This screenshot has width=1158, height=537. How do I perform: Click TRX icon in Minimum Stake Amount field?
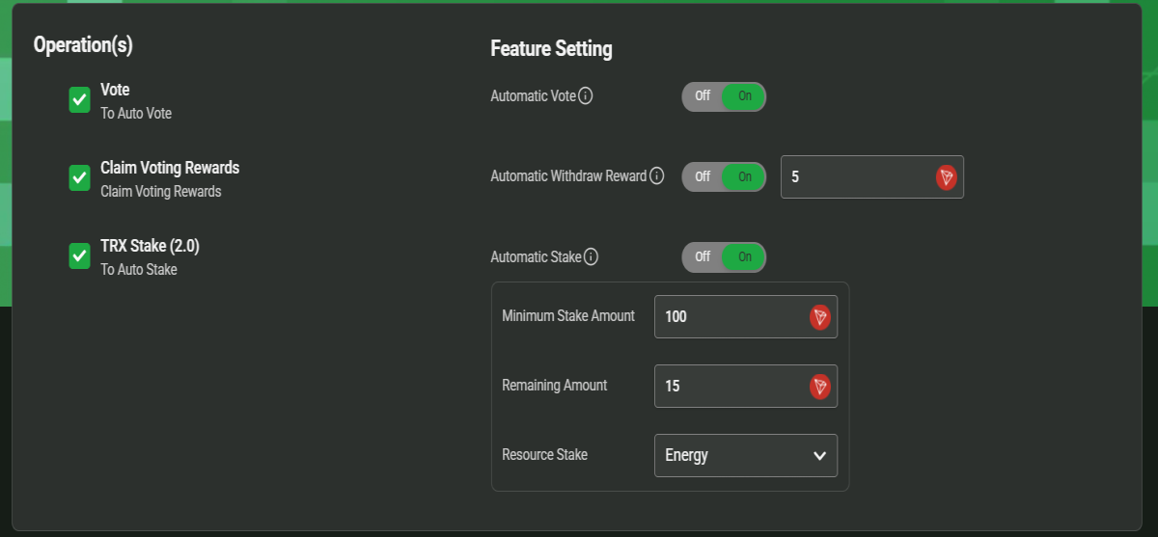pos(820,316)
